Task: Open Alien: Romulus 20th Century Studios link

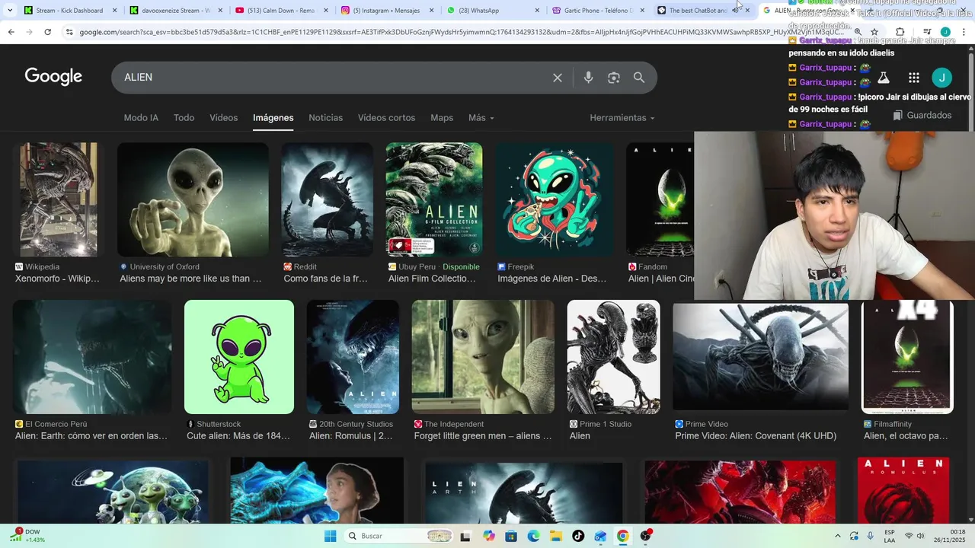Action: point(351,436)
